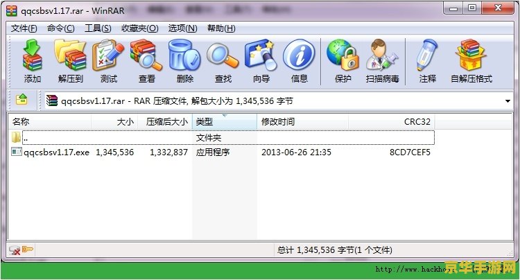Go up one folder level arrow
520x280 pixels.
[21, 100]
